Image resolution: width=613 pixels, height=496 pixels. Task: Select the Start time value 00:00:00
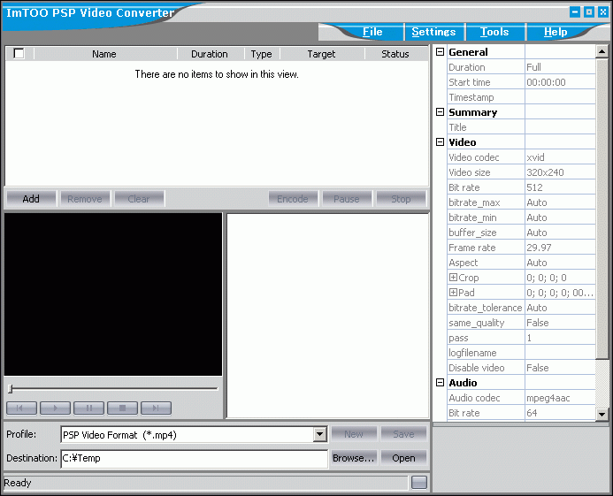pyautogui.click(x=560, y=82)
